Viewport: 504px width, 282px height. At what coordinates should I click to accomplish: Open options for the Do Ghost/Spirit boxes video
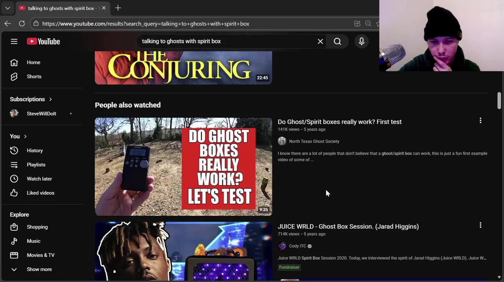pos(480,121)
